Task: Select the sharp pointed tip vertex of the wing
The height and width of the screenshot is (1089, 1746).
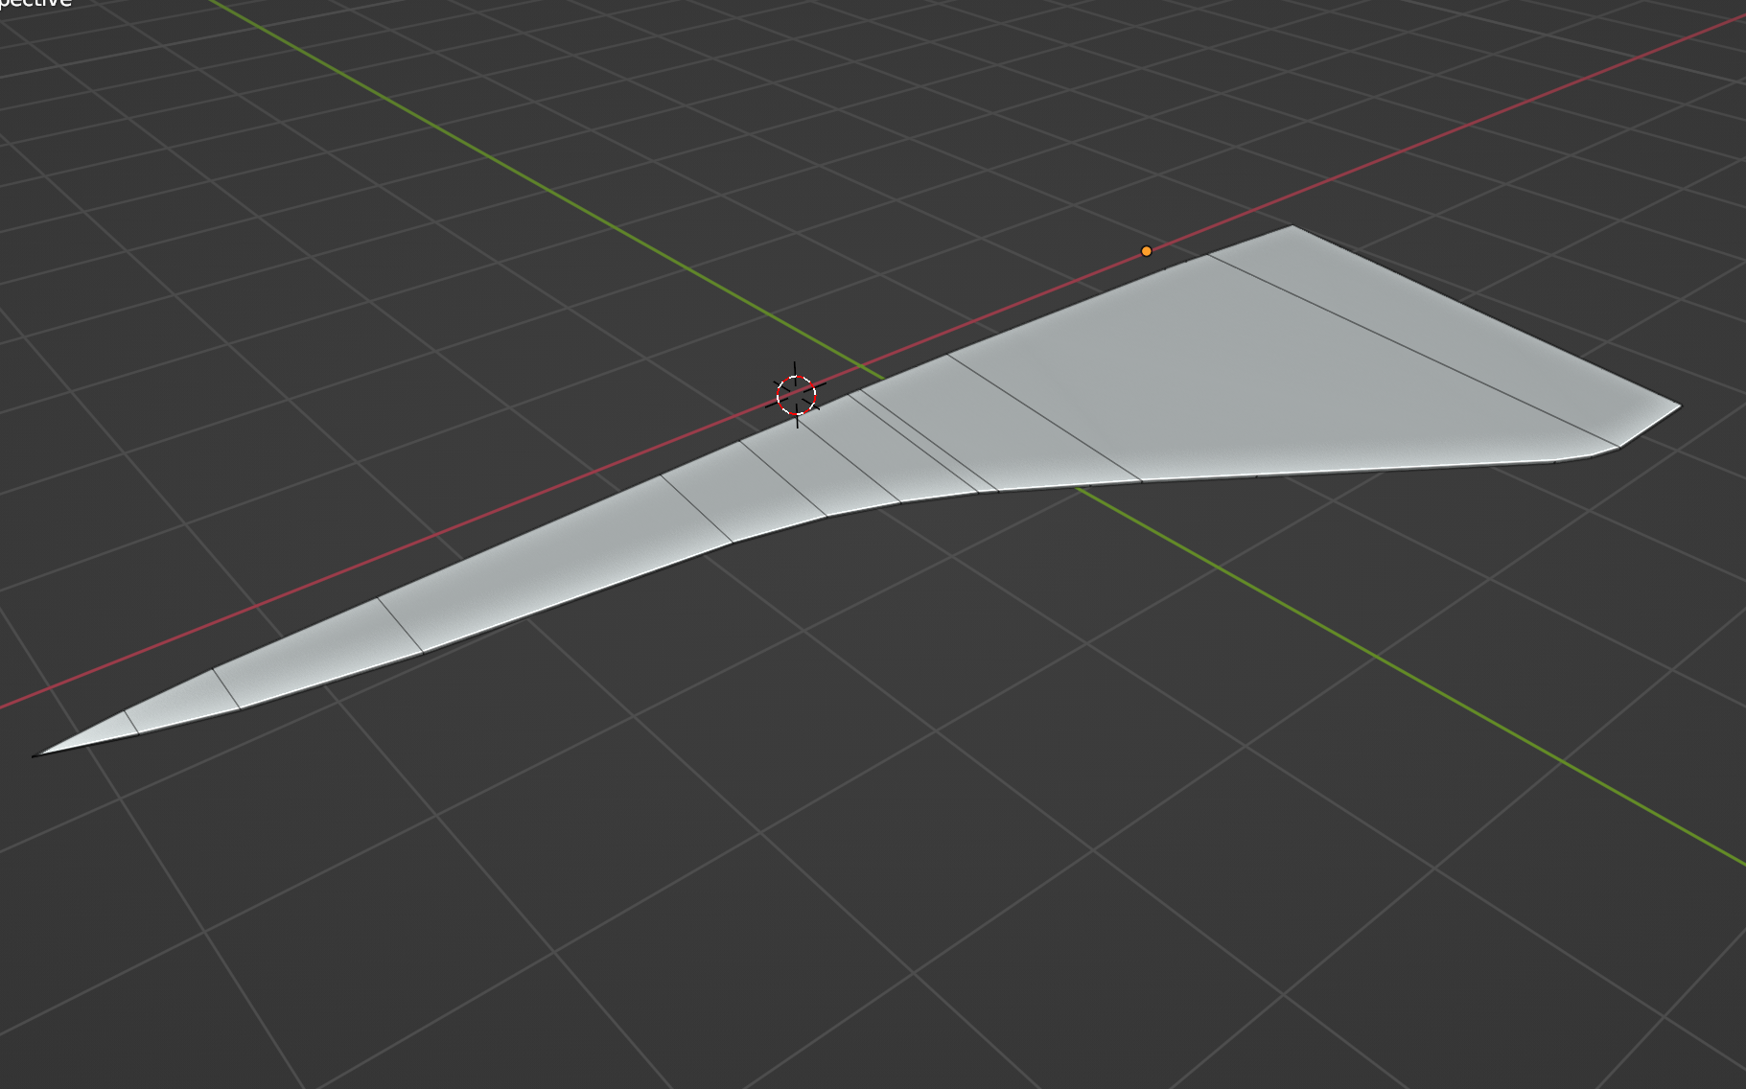Action: [x=35, y=755]
